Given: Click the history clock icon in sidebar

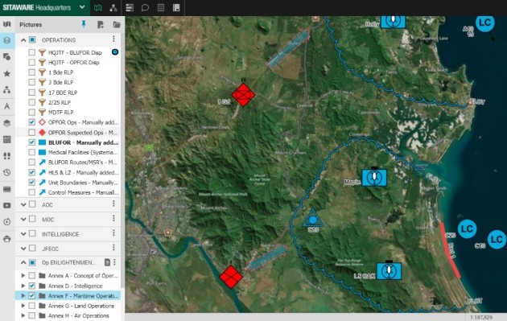Looking at the screenshot, I should click(6, 173).
